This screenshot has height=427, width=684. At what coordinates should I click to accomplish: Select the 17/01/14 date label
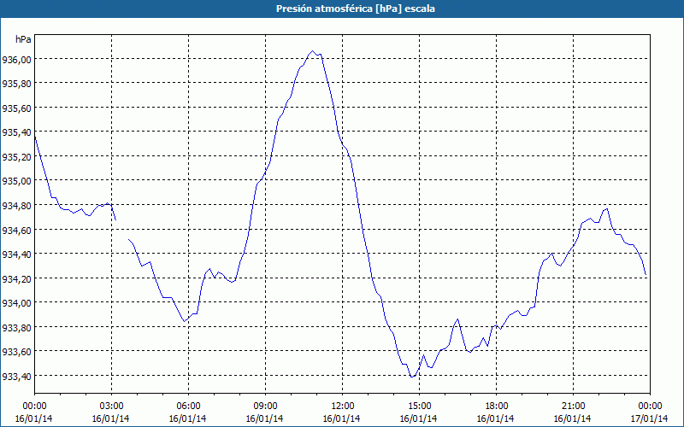point(650,418)
